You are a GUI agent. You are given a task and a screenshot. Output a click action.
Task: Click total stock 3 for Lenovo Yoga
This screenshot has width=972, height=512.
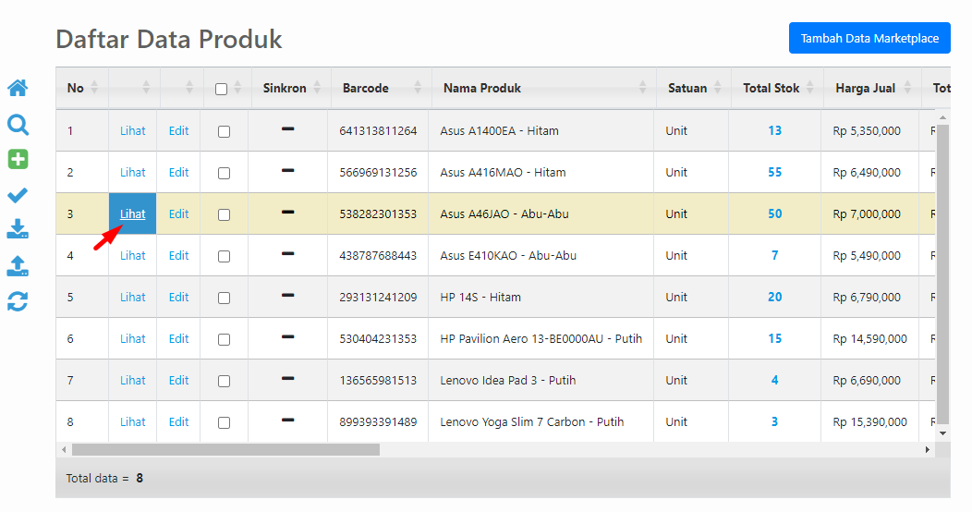(775, 421)
